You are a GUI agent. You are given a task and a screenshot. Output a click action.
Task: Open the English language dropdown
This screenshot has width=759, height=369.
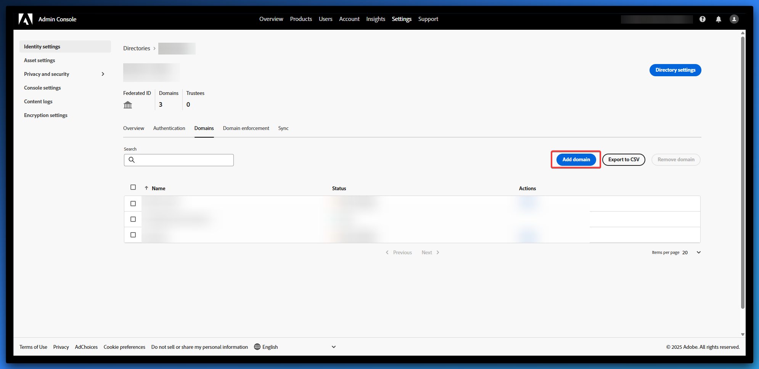(x=333, y=347)
